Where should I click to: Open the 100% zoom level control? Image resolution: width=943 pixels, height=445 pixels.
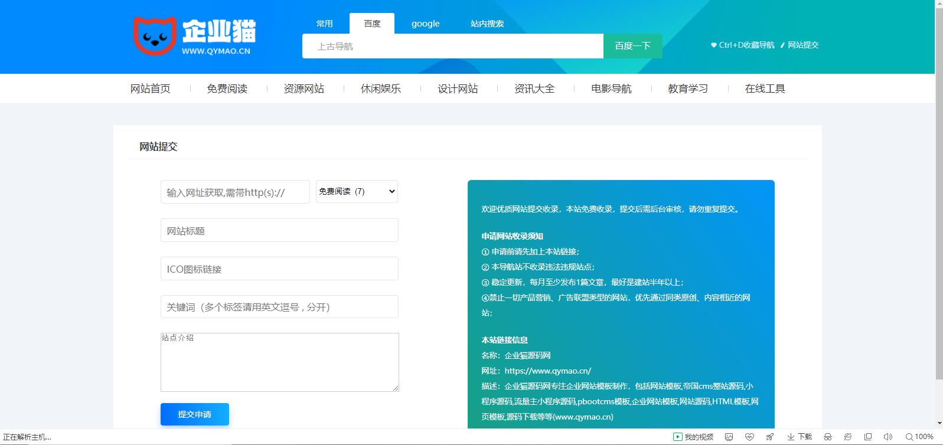[919, 437]
